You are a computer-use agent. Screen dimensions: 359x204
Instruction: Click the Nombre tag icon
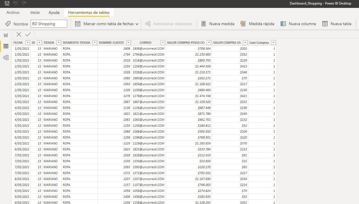coord(8,24)
